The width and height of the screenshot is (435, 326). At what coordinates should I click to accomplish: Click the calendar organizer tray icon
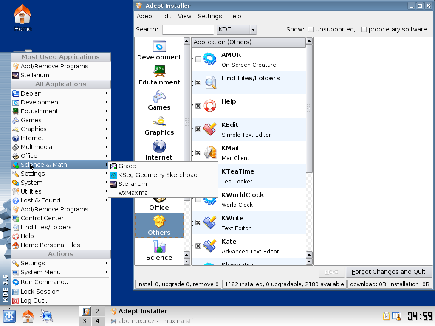(x=397, y=316)
